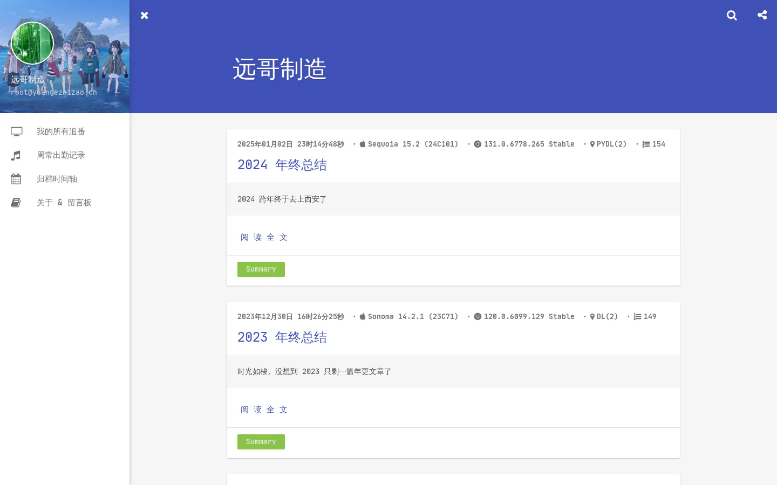Open the 2023 年终总结 post title
Viewport: 777px width, 485px height.
[282, 337]
